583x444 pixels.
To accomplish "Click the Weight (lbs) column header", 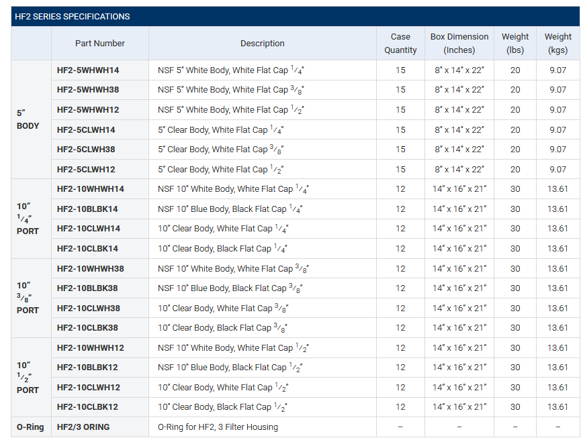I will click(x=515, y=44).
